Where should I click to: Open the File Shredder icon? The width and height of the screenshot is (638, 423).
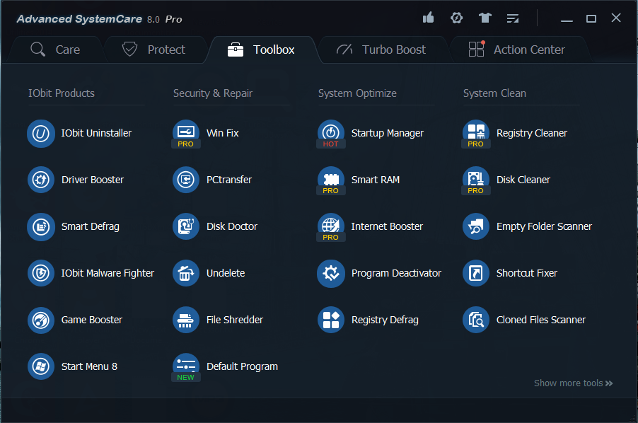186,320
